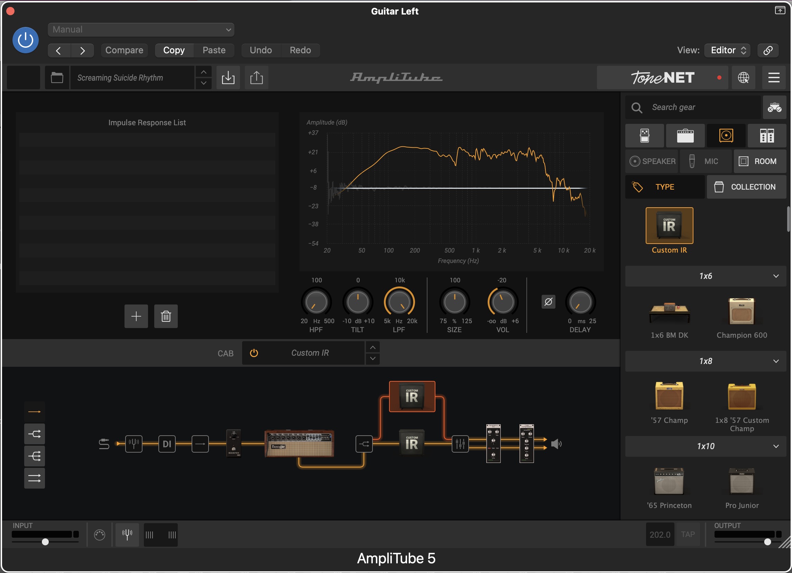Step the AmpliTube preset down
Viewport: 792px width, 573px height.
click(204, 83)
